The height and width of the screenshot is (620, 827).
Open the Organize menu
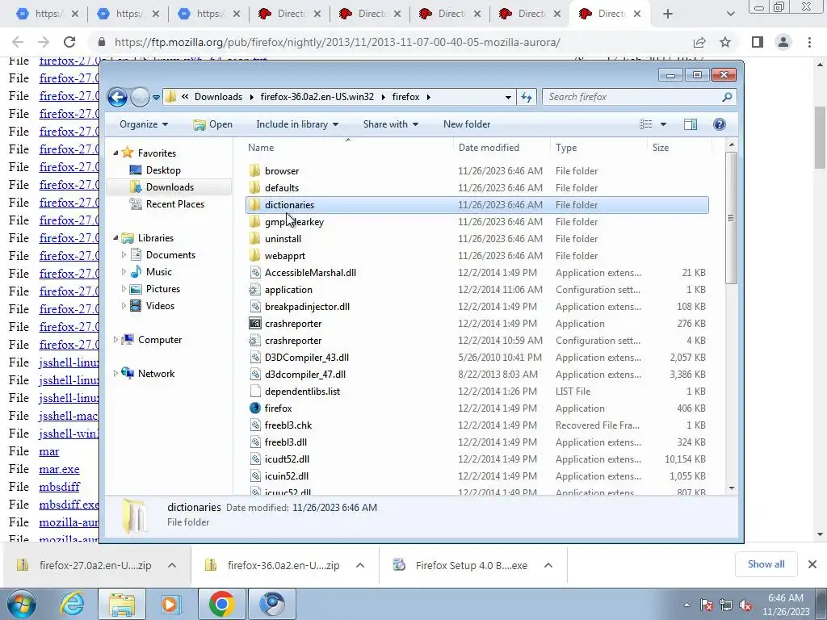click(x=144, y=124)
